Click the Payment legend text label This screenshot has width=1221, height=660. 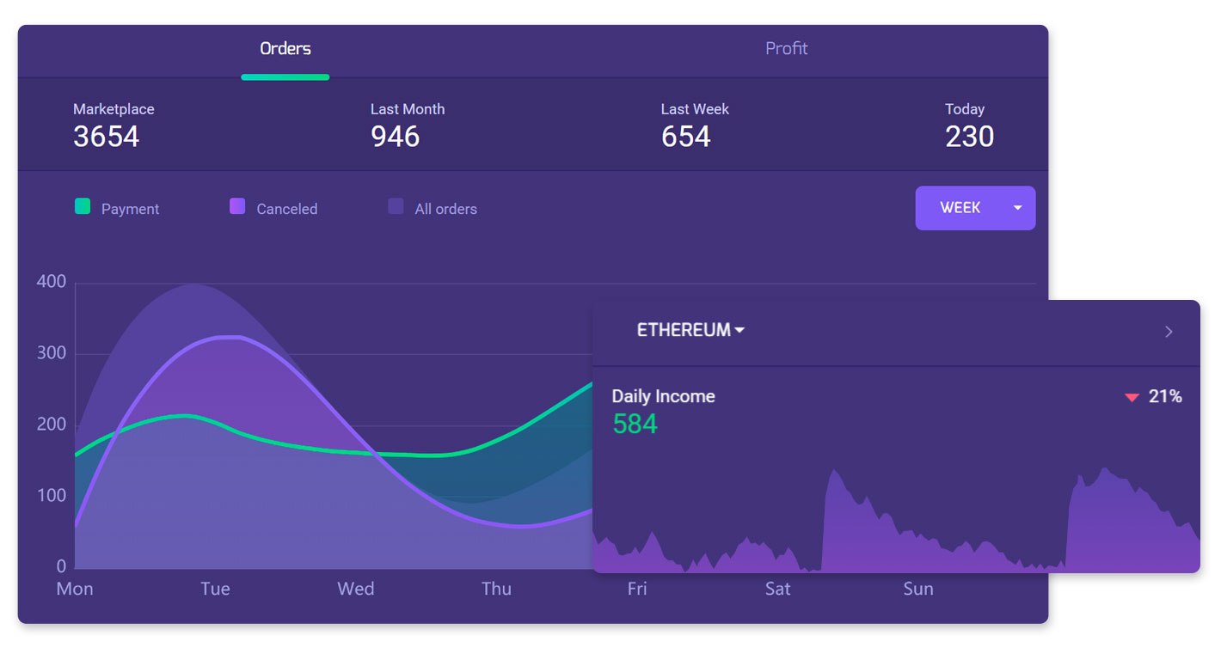(130, 209)
